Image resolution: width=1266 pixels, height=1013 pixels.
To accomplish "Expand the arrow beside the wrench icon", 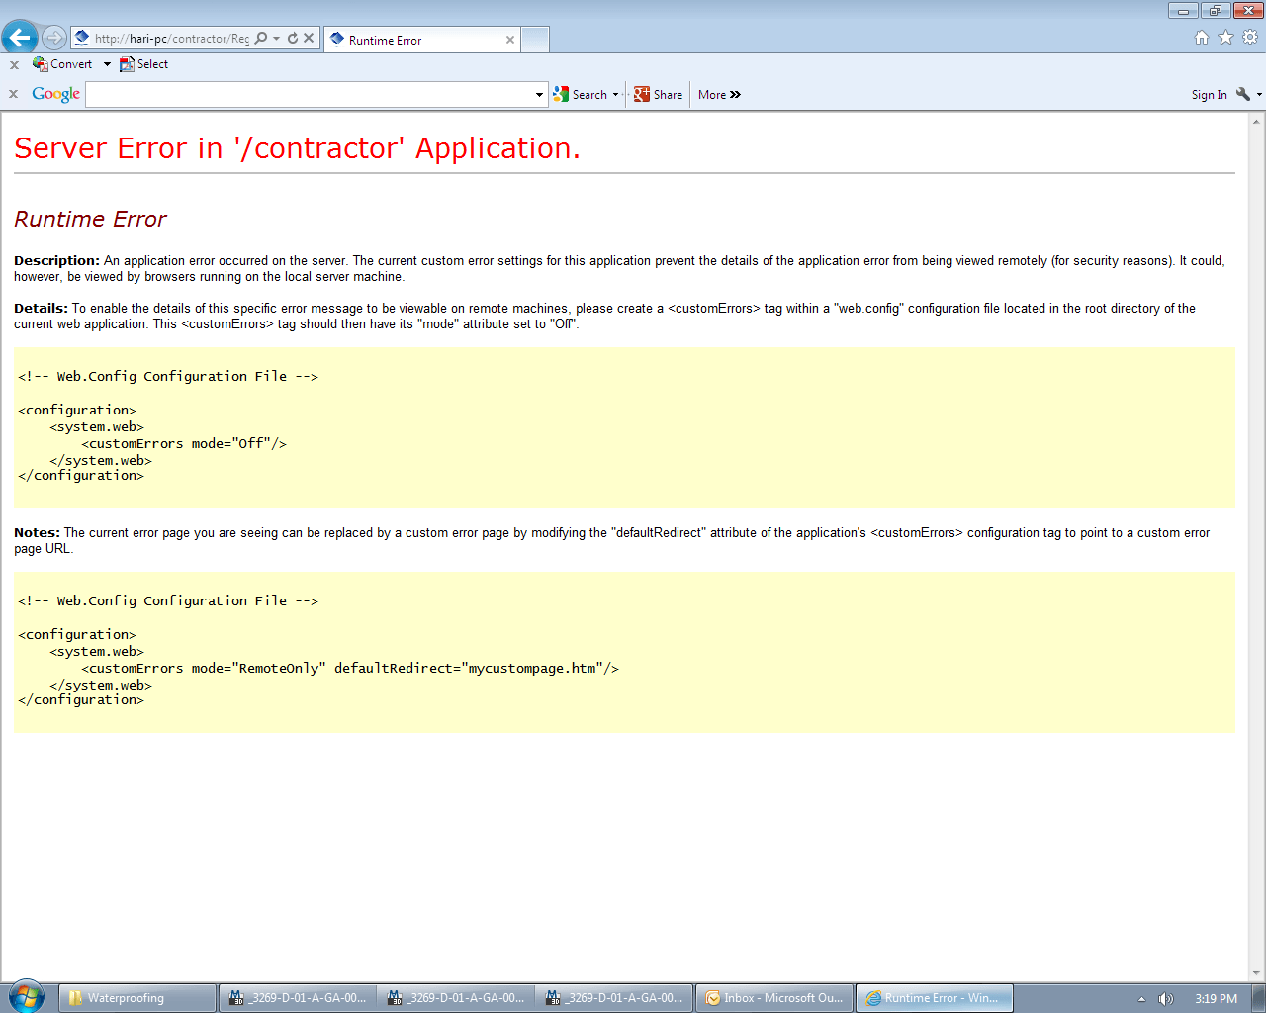I will pos(1259,95).
